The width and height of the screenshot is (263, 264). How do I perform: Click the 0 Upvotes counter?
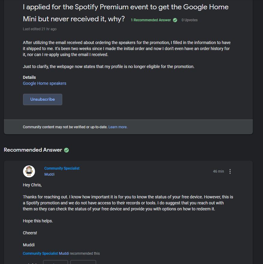[190, 20]
